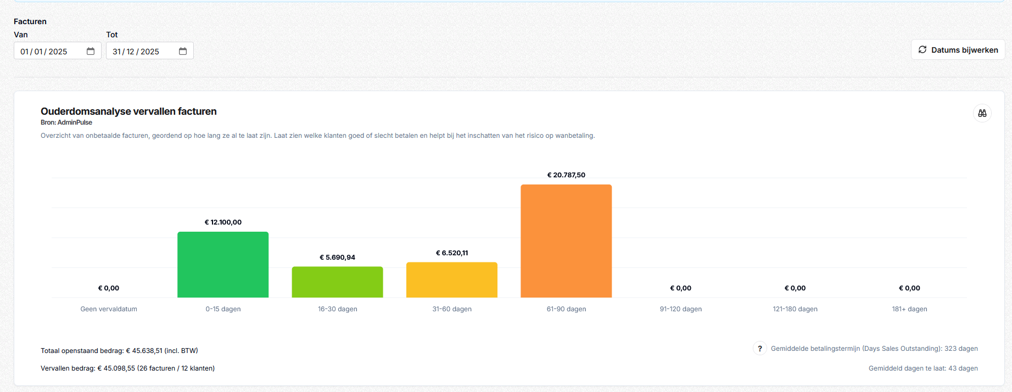Click the refresh icon in Datums bijwerken
Image resolution: width=1012 pixels, height=392 pixels.
(922, 49)
